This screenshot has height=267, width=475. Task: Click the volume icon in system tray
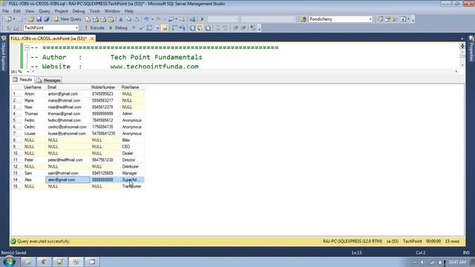click(422, 262)
